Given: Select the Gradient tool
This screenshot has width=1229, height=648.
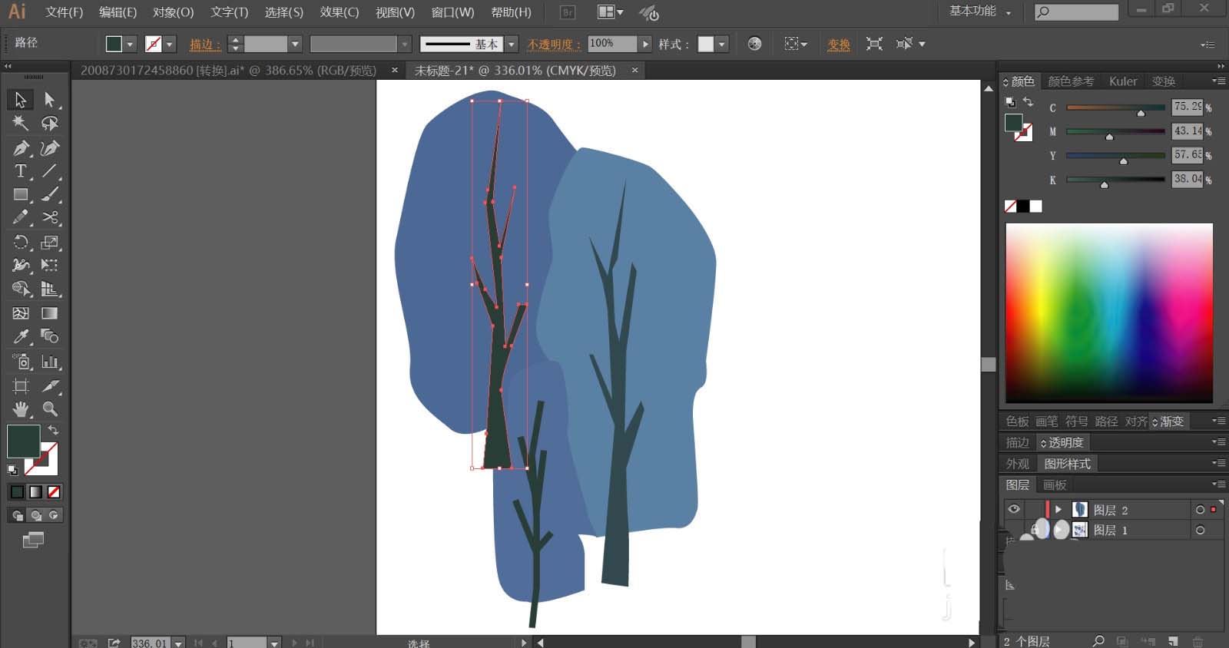Looking at the screenshot, I should point(50,313).
